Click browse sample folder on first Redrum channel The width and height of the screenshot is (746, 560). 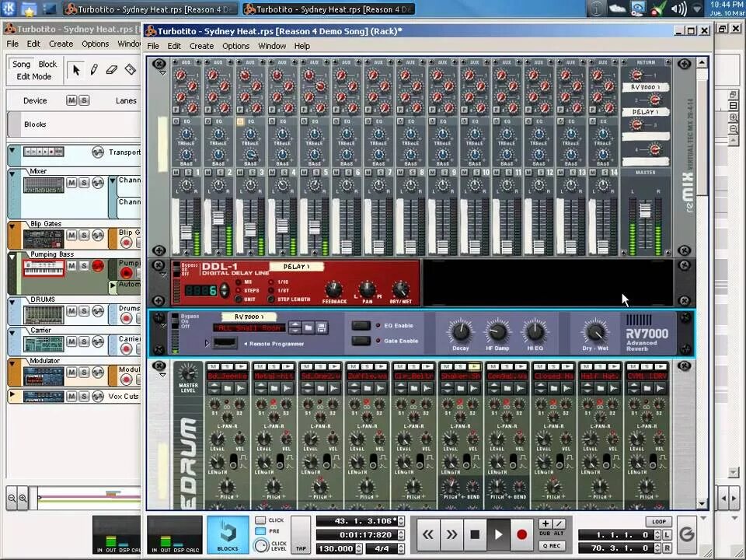(x=228, y=389)
